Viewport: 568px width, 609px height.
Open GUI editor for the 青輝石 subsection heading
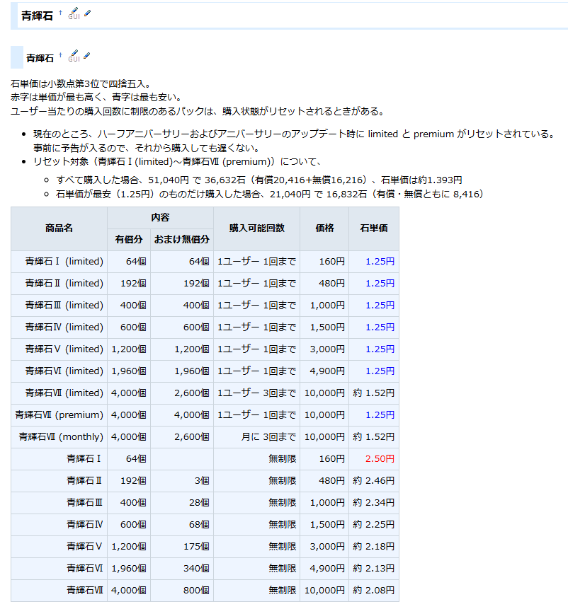[74, 56]
